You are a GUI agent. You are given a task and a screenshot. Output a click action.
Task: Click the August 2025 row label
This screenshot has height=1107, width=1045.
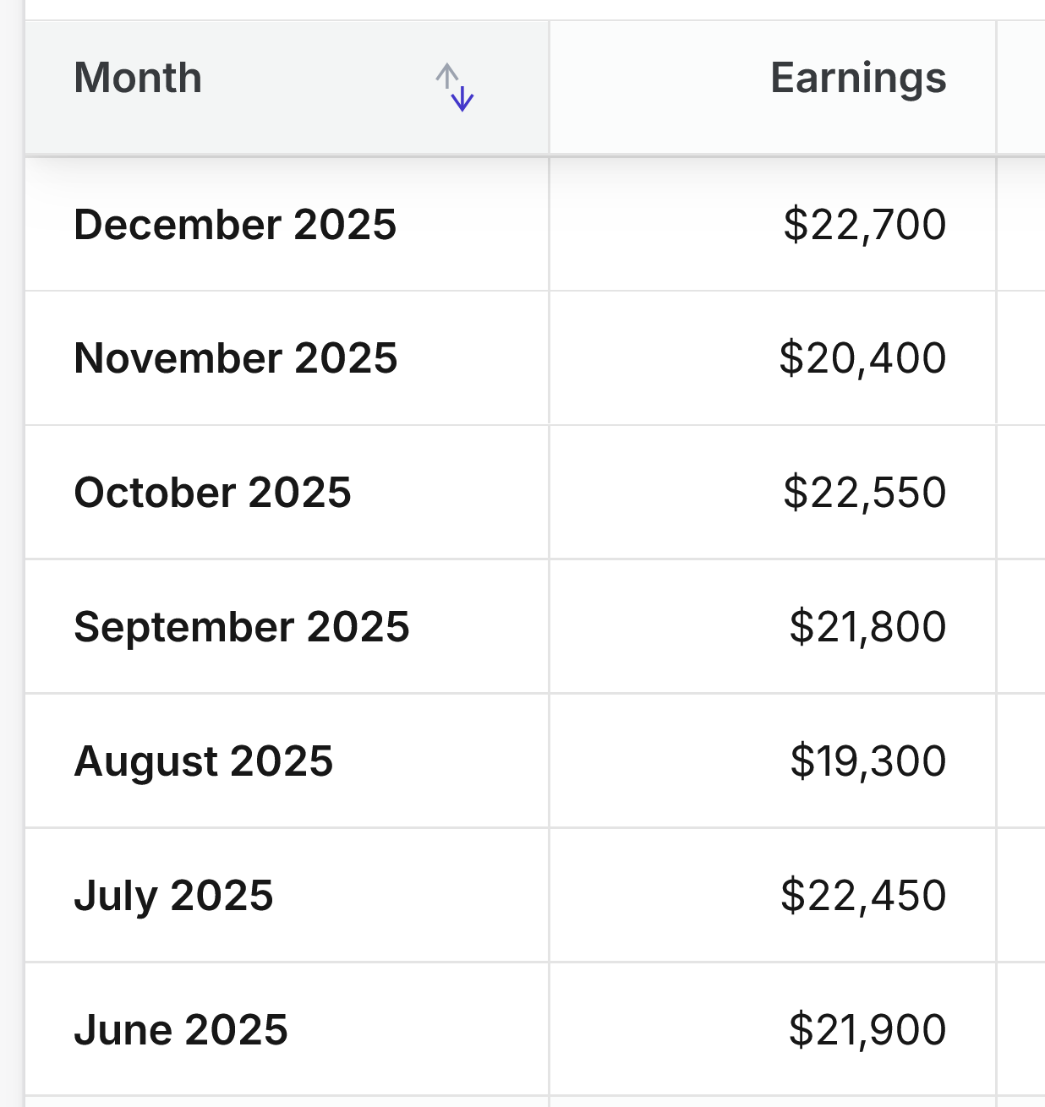pyautogui.click(x=204, y=761)
